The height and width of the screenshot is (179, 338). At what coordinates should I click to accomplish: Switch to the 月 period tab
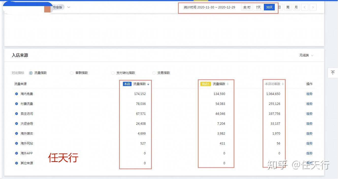tap(296, 7)
